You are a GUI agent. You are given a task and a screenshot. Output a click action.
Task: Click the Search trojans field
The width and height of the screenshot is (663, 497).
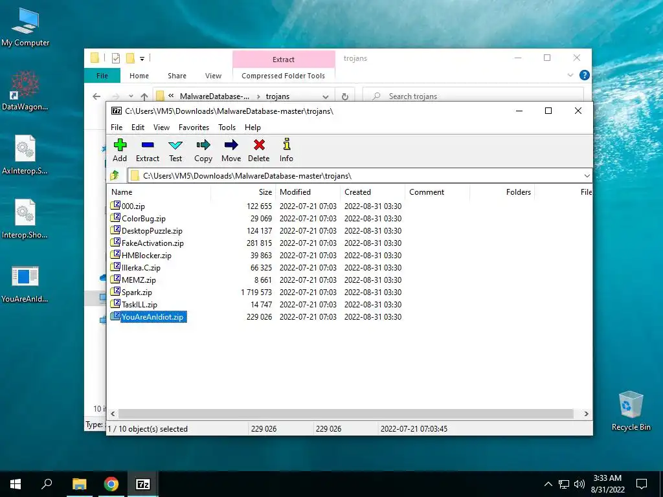(x=473, y=96)
